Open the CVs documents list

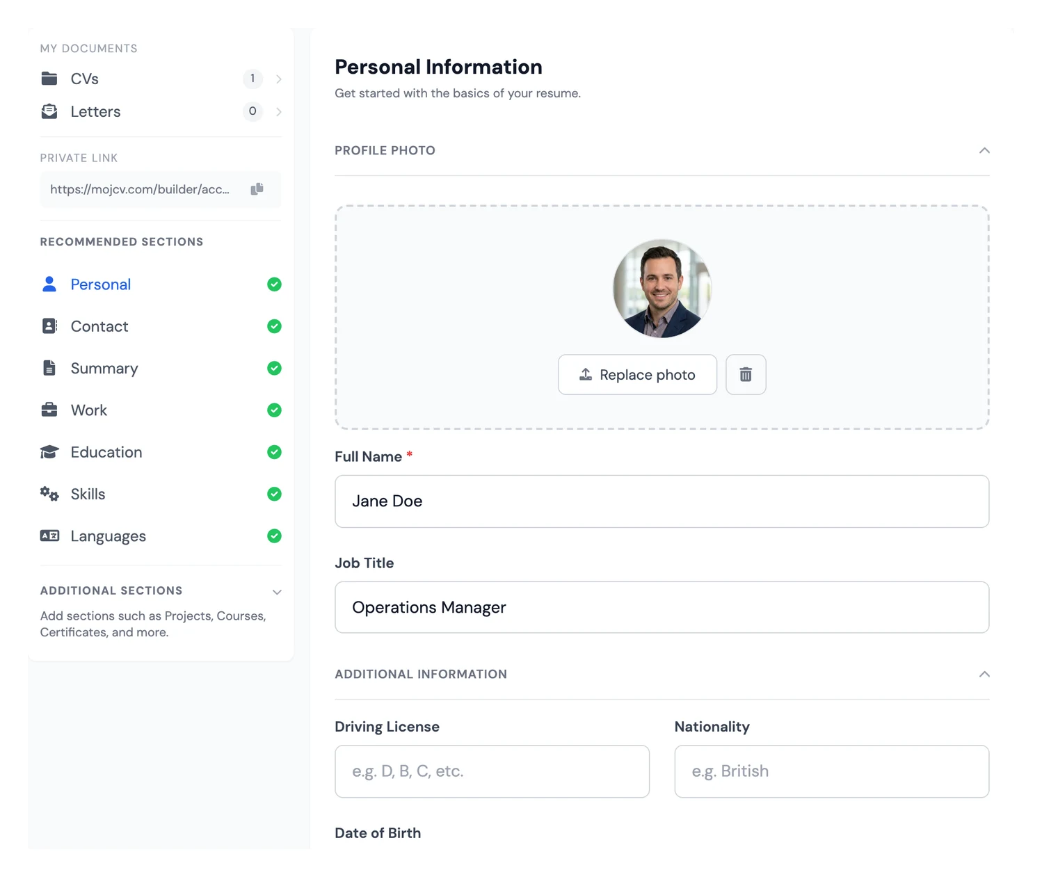coord(161,79)
